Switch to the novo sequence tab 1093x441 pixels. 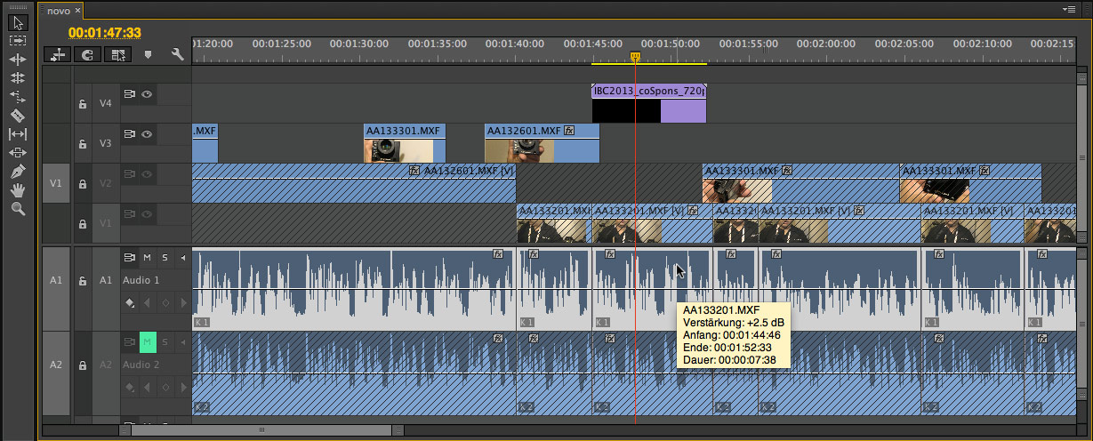pyautogui.click(x=58, y=11)
